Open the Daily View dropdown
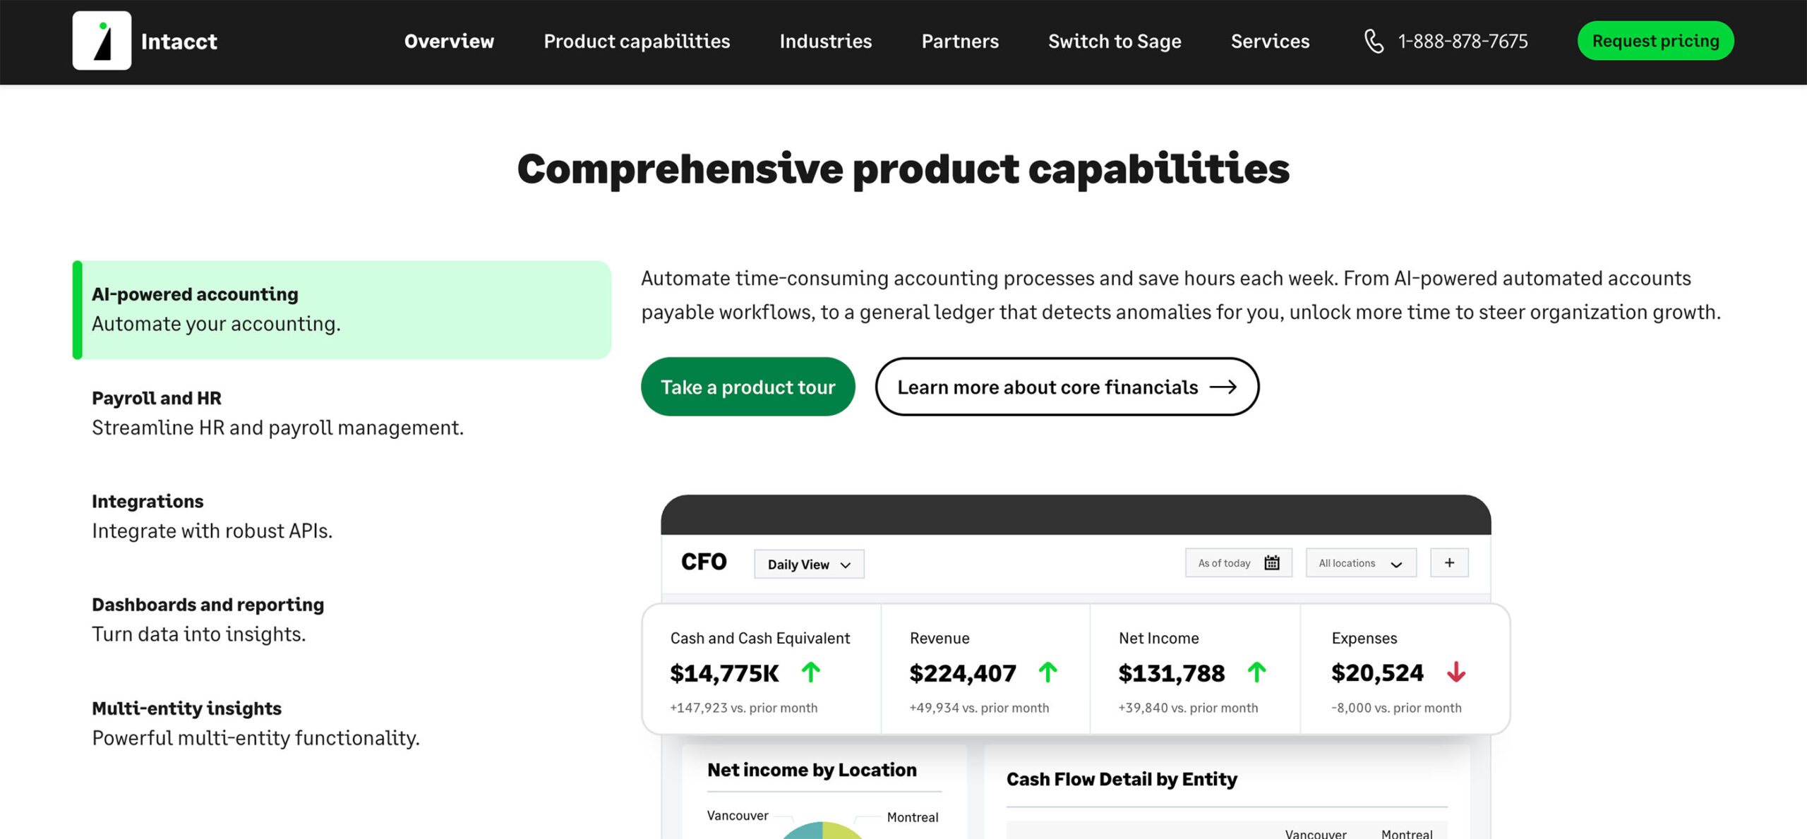1807x839 pixels. click(x=809, y=564)
